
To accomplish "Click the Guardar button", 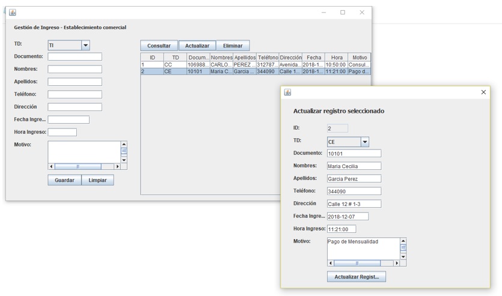I will [64, 180].
